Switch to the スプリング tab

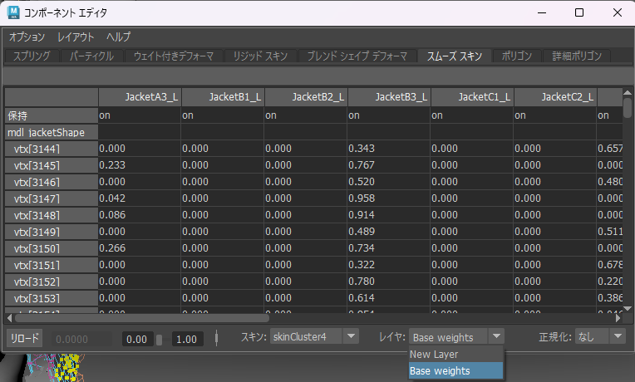point(32,56)
